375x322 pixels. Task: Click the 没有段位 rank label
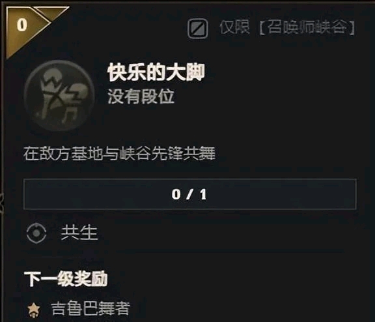pos(141,96)
